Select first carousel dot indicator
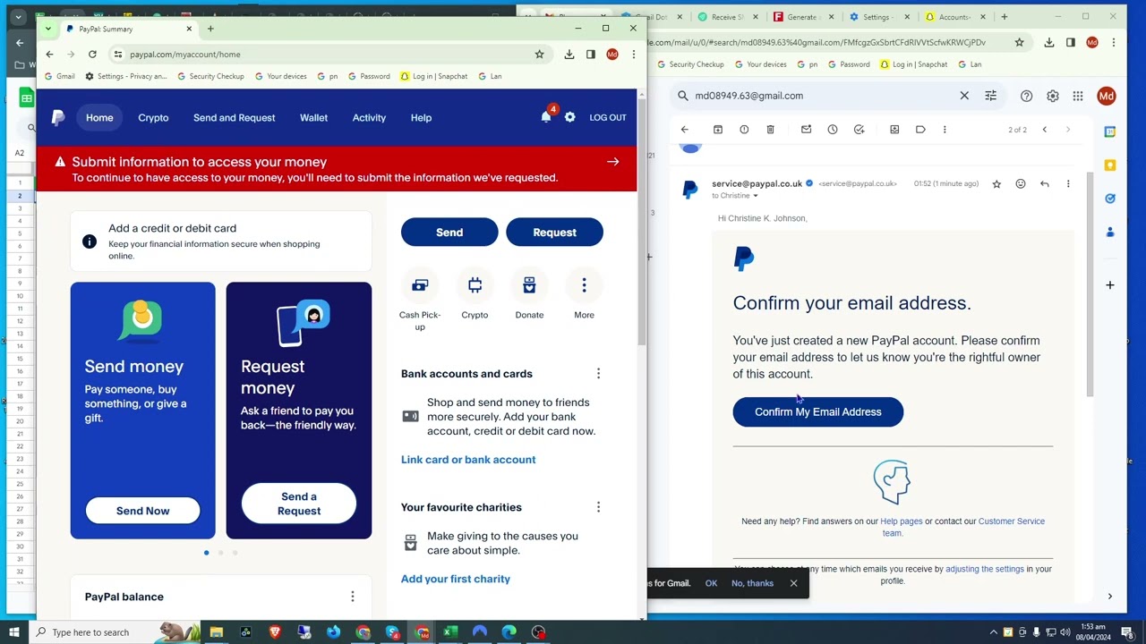Image resolution: width=1146 pixels, height=644 pixels. [x=206, y=553]
